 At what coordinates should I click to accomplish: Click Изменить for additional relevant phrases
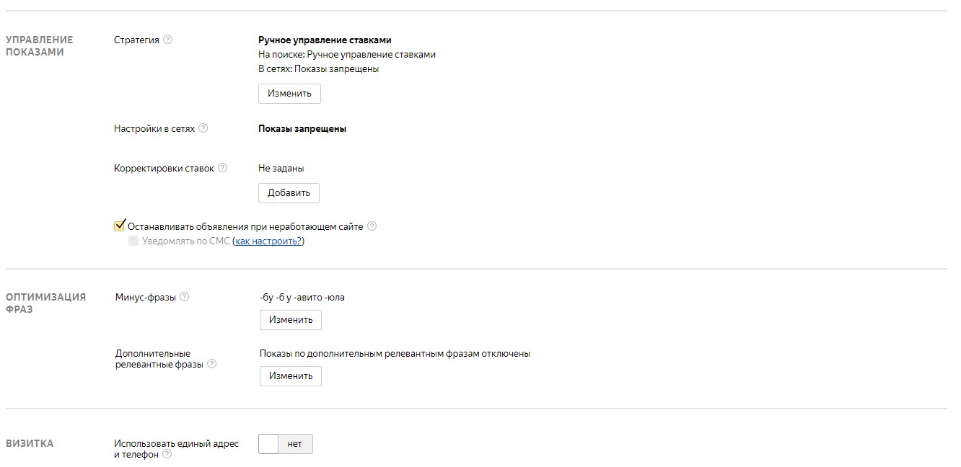point(291,376)
